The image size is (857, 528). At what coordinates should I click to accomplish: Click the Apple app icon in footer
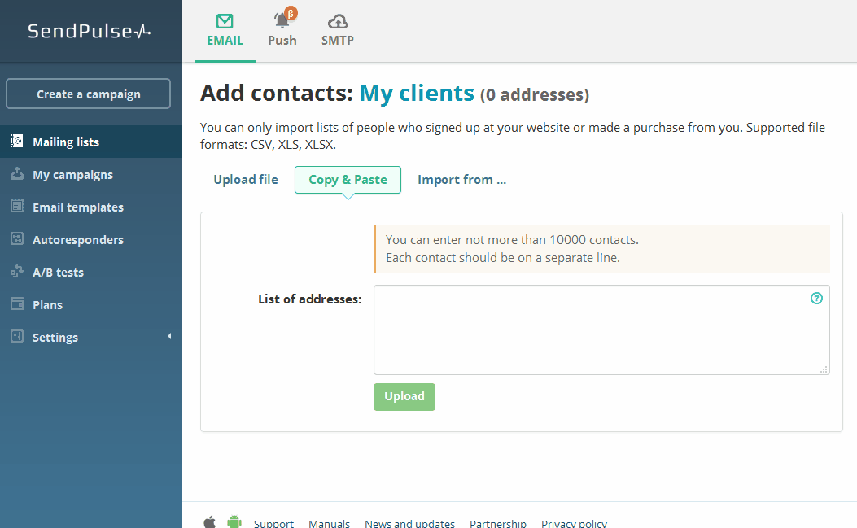209,521
